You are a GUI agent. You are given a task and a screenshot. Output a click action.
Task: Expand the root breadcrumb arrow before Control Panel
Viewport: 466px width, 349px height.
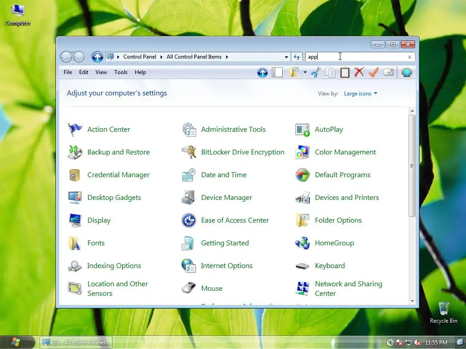[x=118, y=57]
